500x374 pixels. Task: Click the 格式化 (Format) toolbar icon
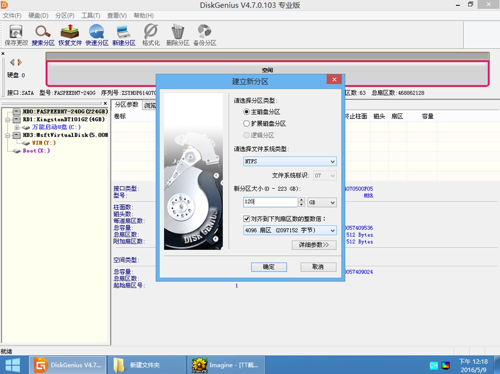click(150, 35)
